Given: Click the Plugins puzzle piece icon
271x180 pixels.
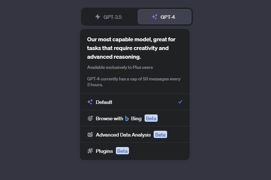Looking at the screenshot, I should [90, 151].
